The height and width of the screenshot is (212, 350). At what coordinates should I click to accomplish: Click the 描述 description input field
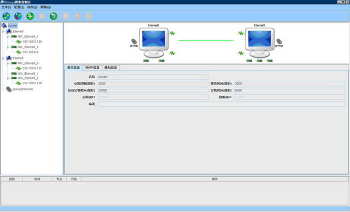221,104
